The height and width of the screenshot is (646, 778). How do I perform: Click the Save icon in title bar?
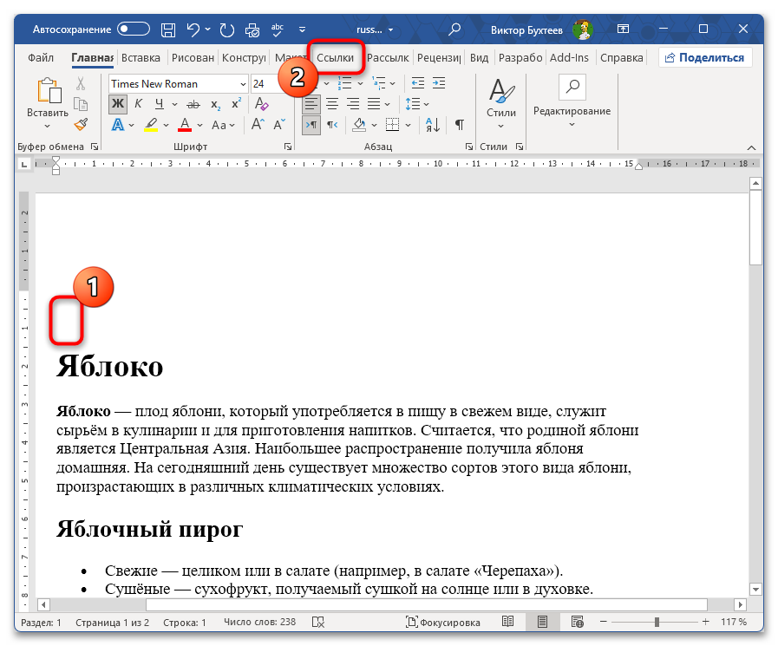(x=168, y=29)
